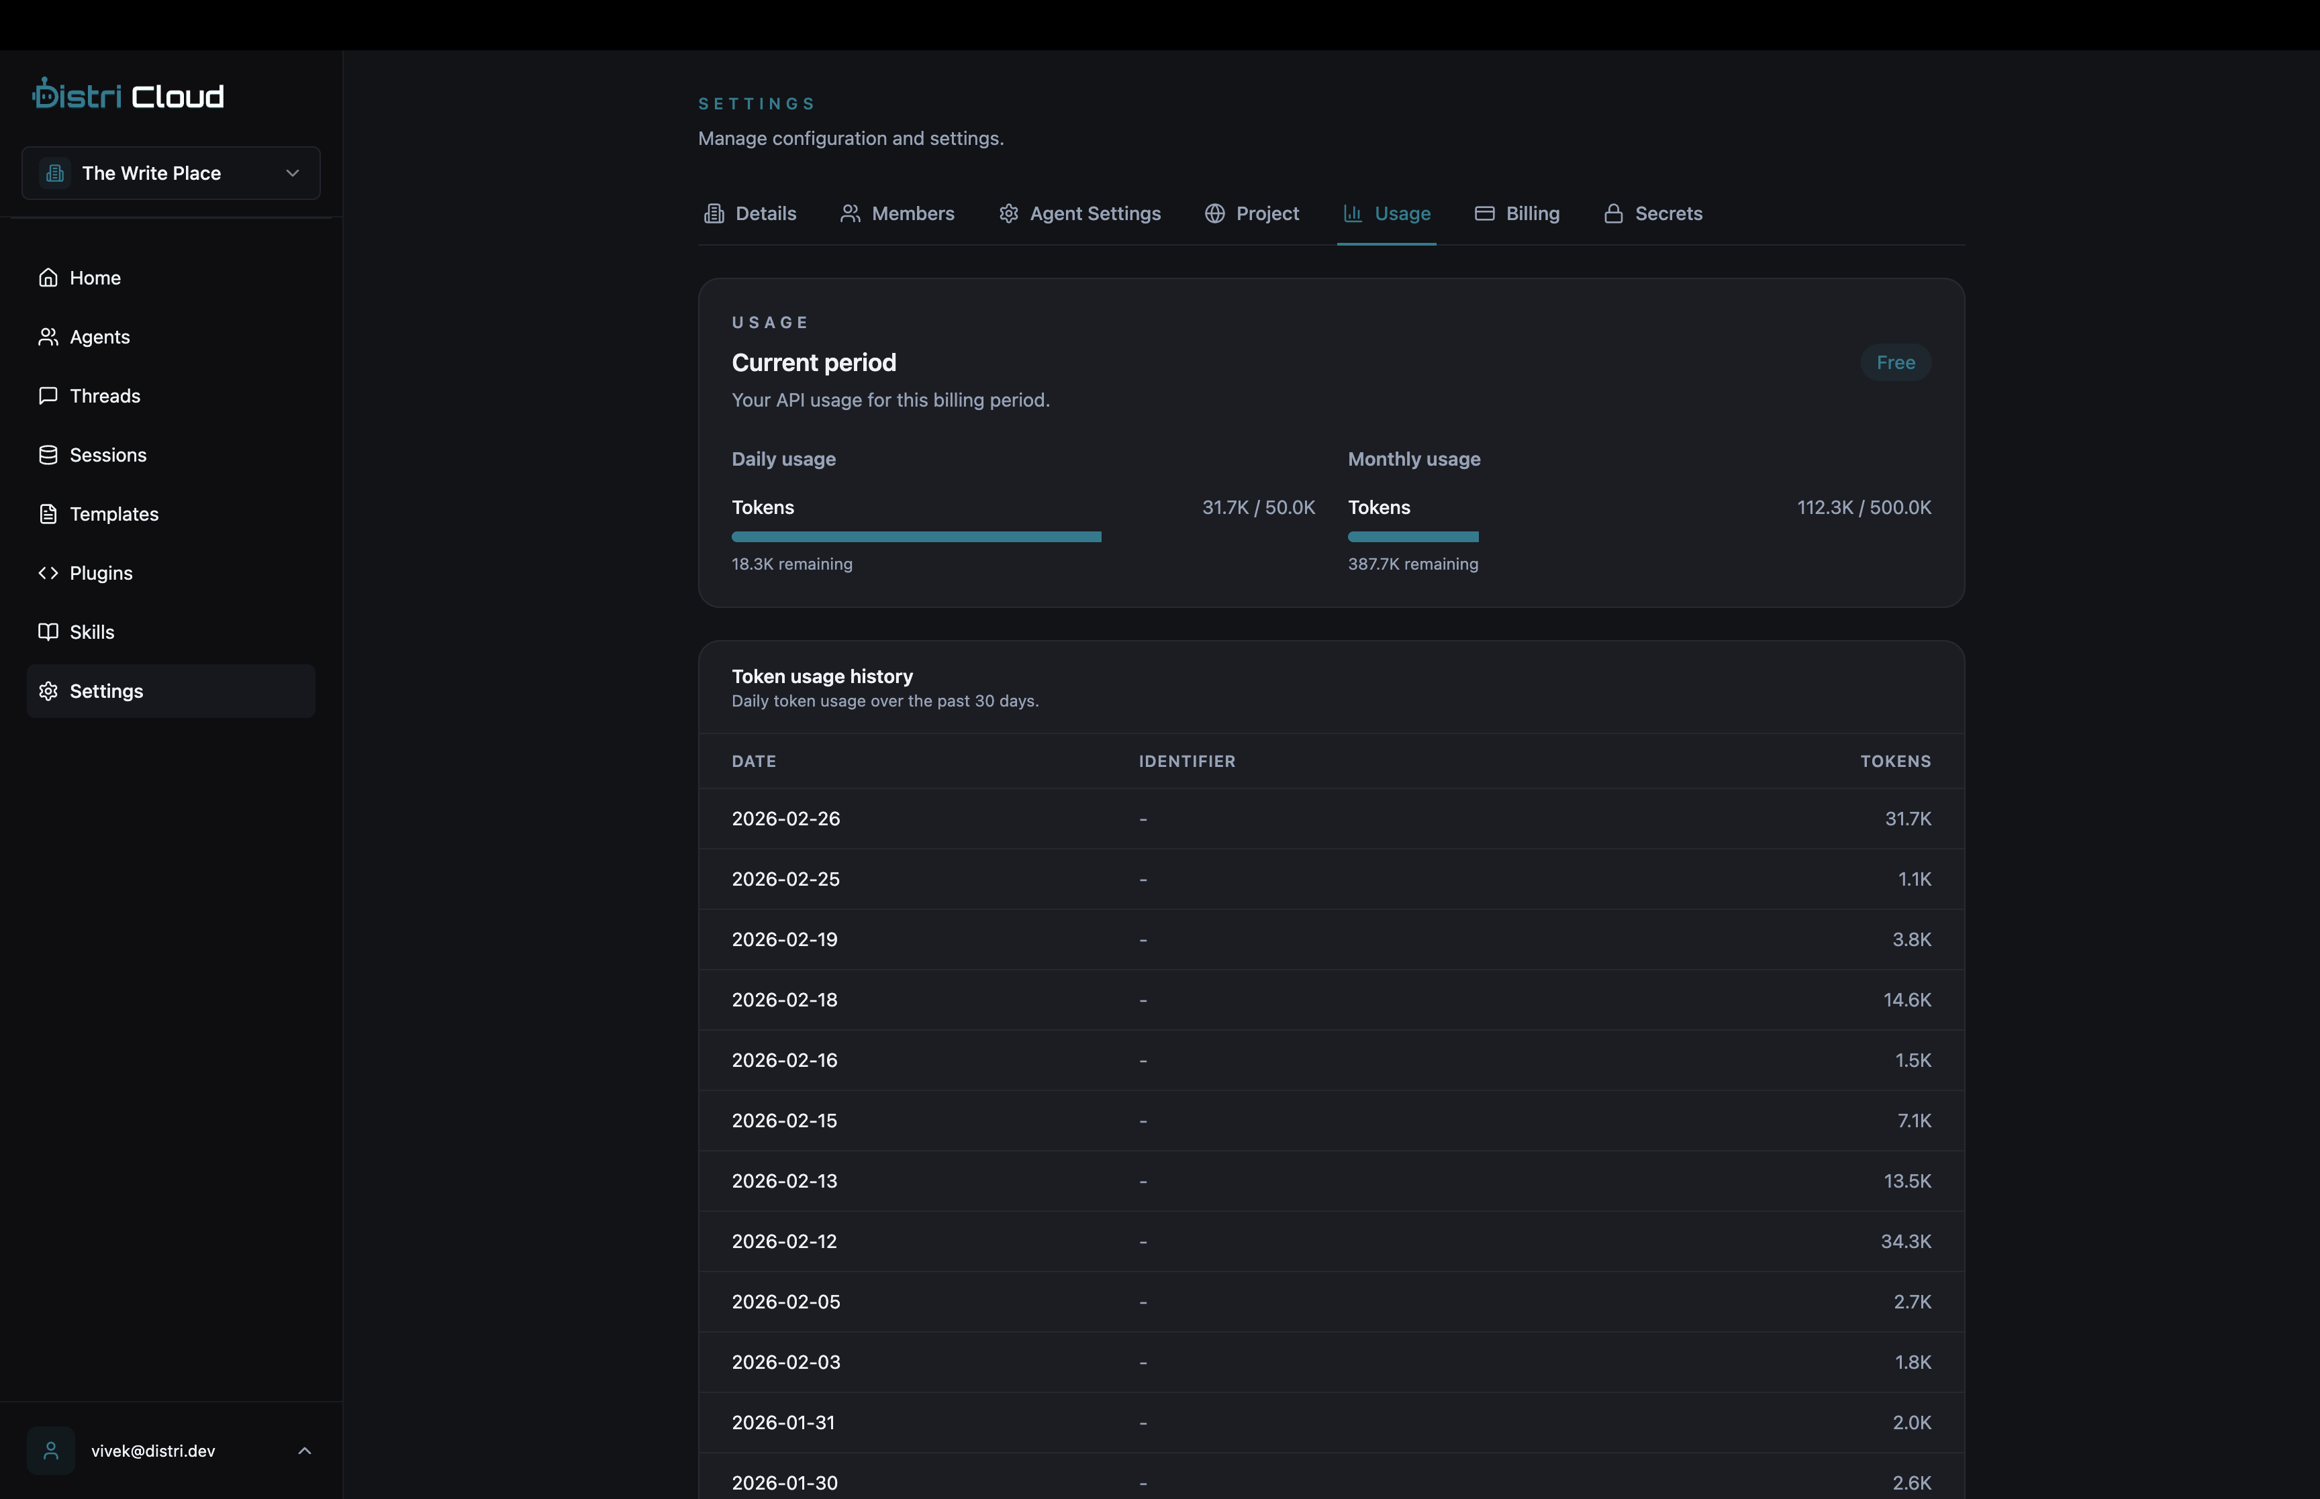Image resolution: width=2320 pixels, height=1499 pixels.
Task: Select the Home icon in sidebar
Action: pyautogui.click(x=49, y=277)
